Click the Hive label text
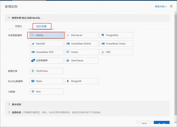The height and width of the screenshot is (127, 177). coord(38,91)
